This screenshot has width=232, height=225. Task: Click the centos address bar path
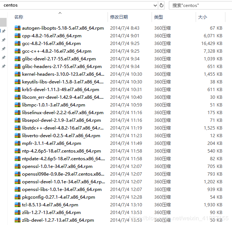[x=11, y=5]
